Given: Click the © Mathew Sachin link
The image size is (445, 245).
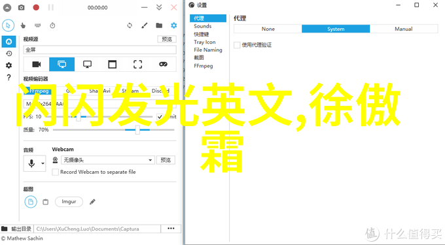Looking at the screenshot, I should click(x=22, y=238).
